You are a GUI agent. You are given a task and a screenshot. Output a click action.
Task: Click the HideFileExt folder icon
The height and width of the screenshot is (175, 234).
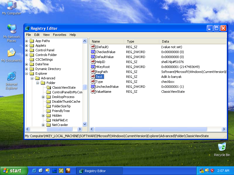coord(48,120)
